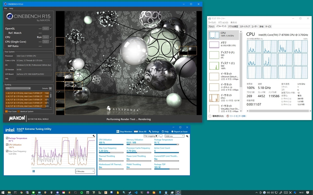Open GitHub Desktop from the taskbar
The width and height of the screenshot is (313, 195).
click(148, 193)
